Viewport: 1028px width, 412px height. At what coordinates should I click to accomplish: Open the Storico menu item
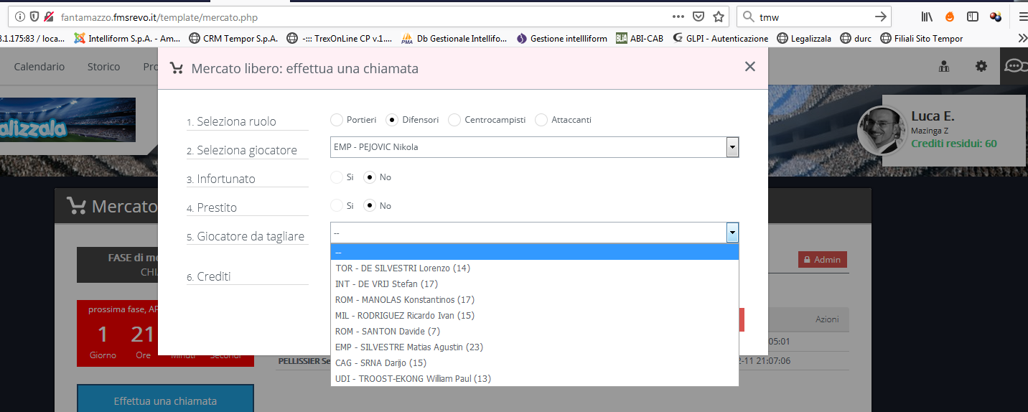103,66
